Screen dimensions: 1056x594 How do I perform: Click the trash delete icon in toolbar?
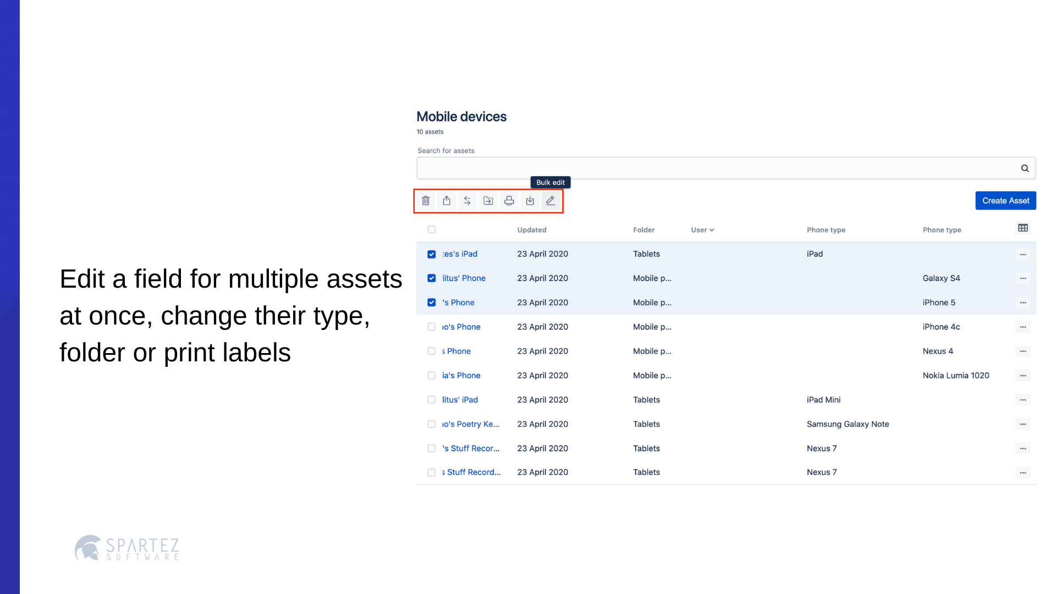click(x=426, y=201)
